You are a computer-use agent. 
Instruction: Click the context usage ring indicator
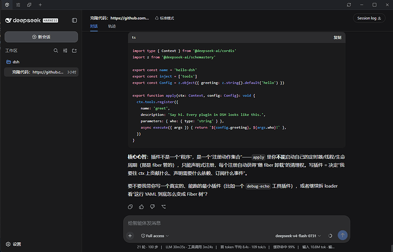coord(330,236)
